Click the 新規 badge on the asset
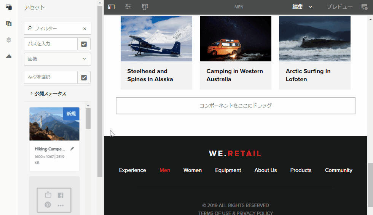 click(71, 114)
